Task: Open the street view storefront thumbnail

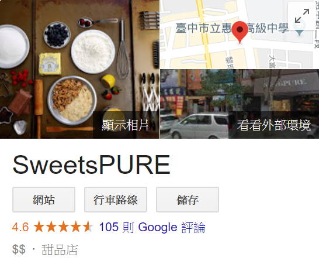Action: pyautogui.click(x=240, y=104)
